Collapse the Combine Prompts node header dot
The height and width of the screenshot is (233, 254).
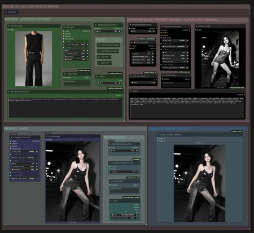click(110, 162)
